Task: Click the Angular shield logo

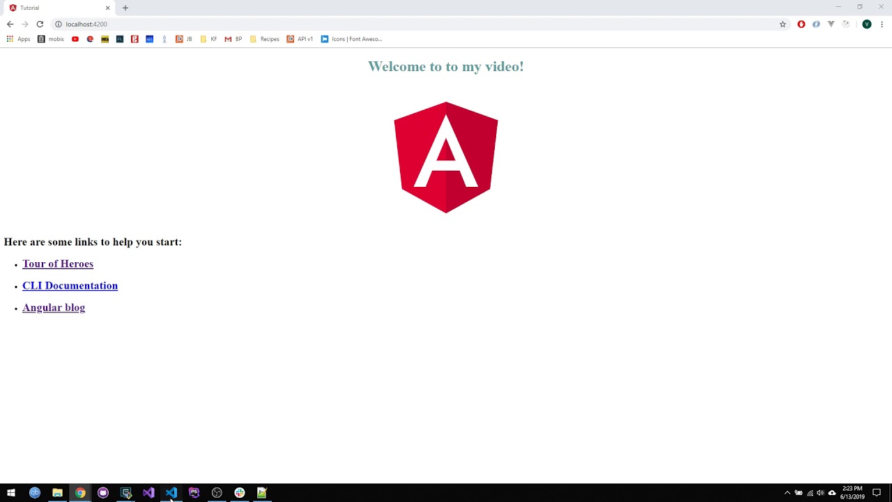Action: tap(446, 158)
